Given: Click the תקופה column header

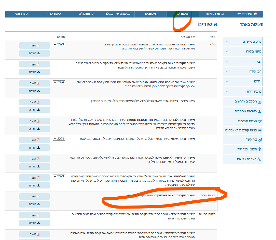Looking at the screenshot, I should (x=61, y=37).
